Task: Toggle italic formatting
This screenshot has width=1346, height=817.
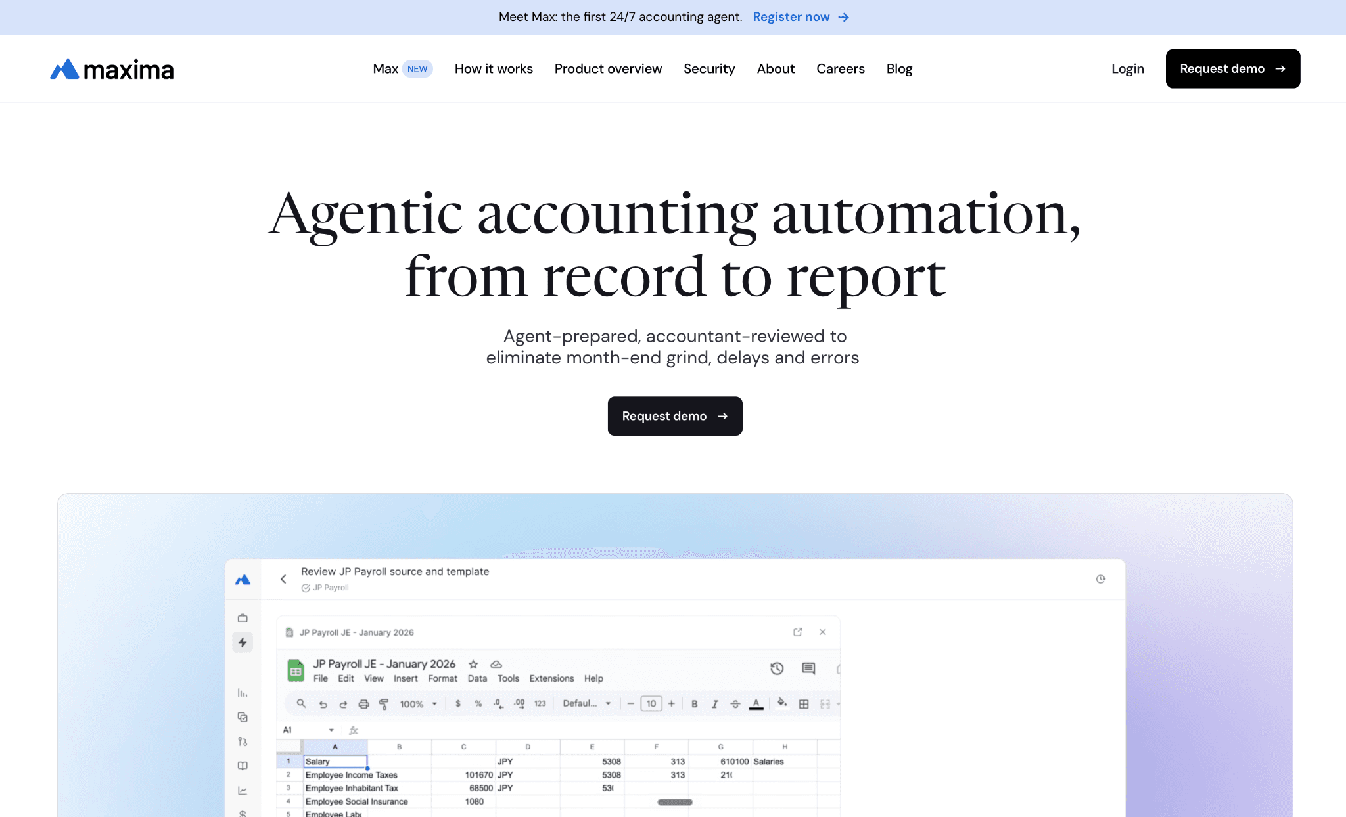Action: pyautogui.click(x=715, y=703)
